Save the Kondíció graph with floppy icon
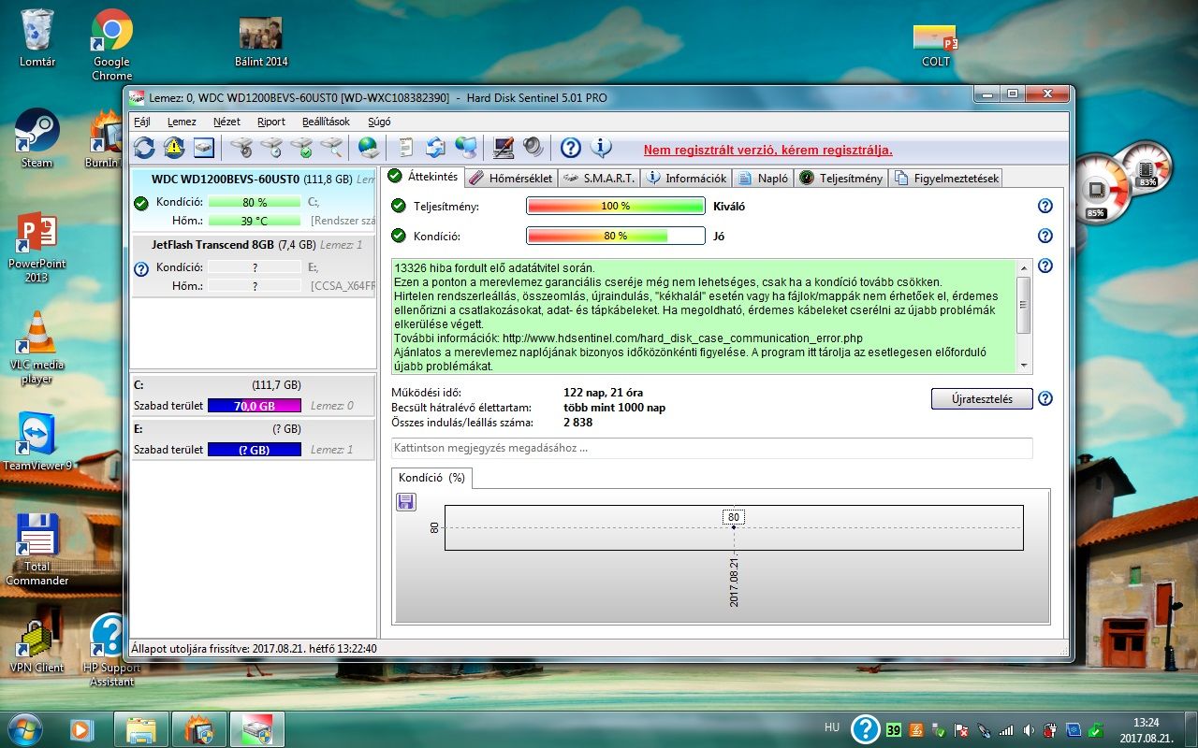 [x=406, y=502]
